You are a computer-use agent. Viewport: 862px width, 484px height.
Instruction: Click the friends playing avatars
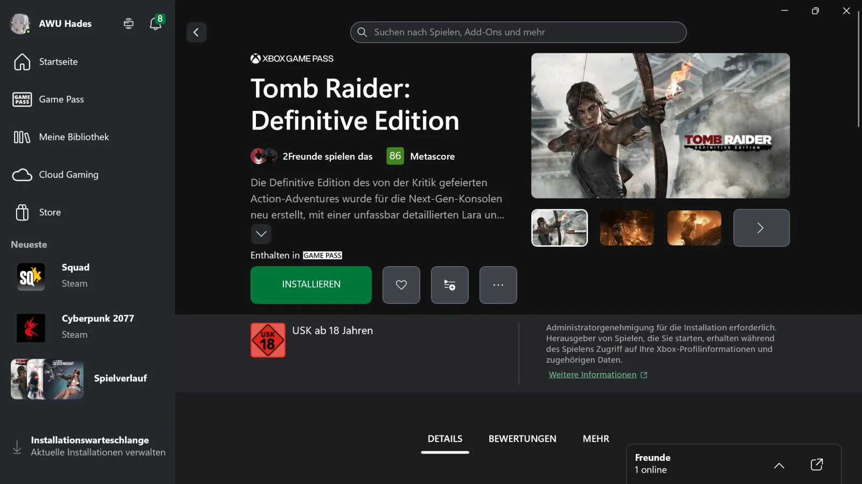[264, 156]
